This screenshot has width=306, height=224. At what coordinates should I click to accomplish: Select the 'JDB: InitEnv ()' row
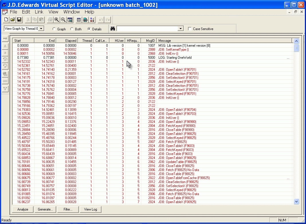[153, 54]
